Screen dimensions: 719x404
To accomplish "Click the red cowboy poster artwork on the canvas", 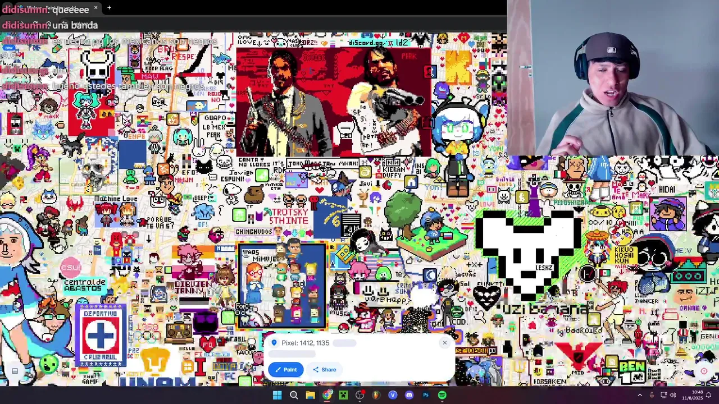I will point(334,102).
